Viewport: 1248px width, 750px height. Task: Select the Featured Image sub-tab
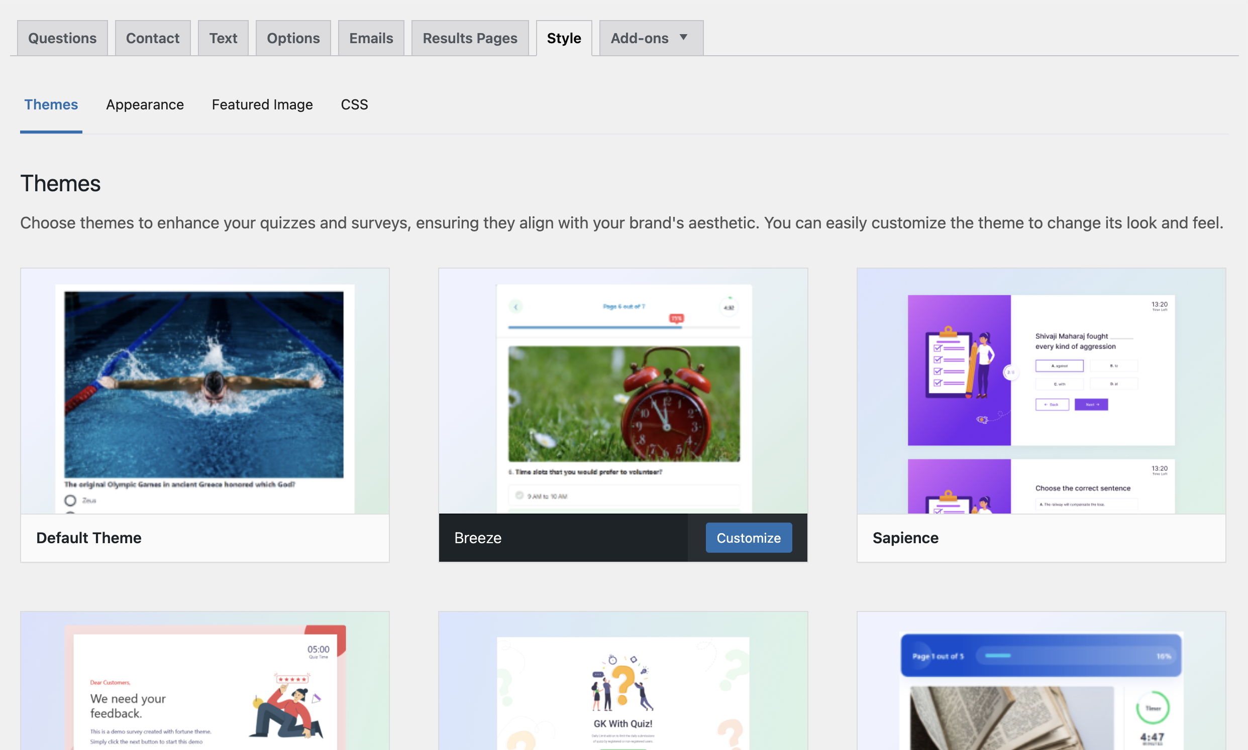click(x=262, y=104)
